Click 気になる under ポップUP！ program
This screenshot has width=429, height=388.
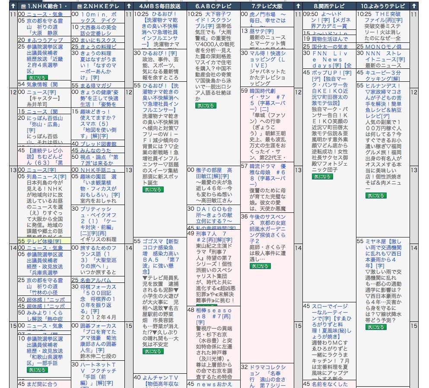[322, 176]
